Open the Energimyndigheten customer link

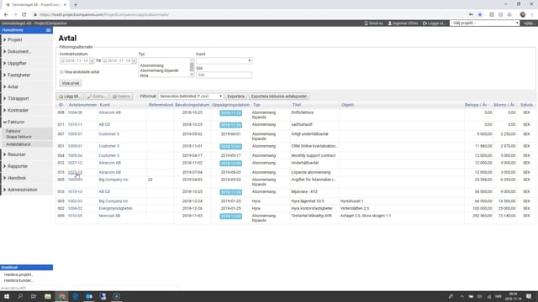[x=116, y=208]
